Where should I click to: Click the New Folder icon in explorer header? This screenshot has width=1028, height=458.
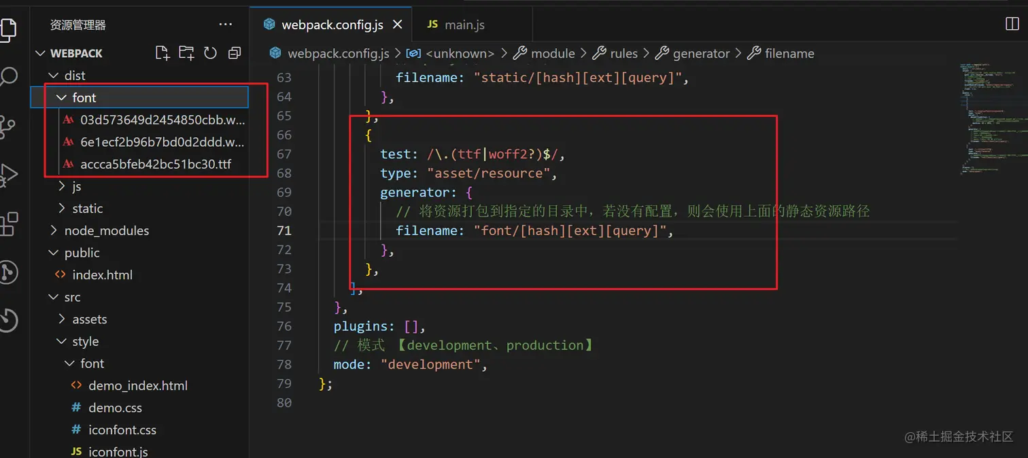pos(186,53)
